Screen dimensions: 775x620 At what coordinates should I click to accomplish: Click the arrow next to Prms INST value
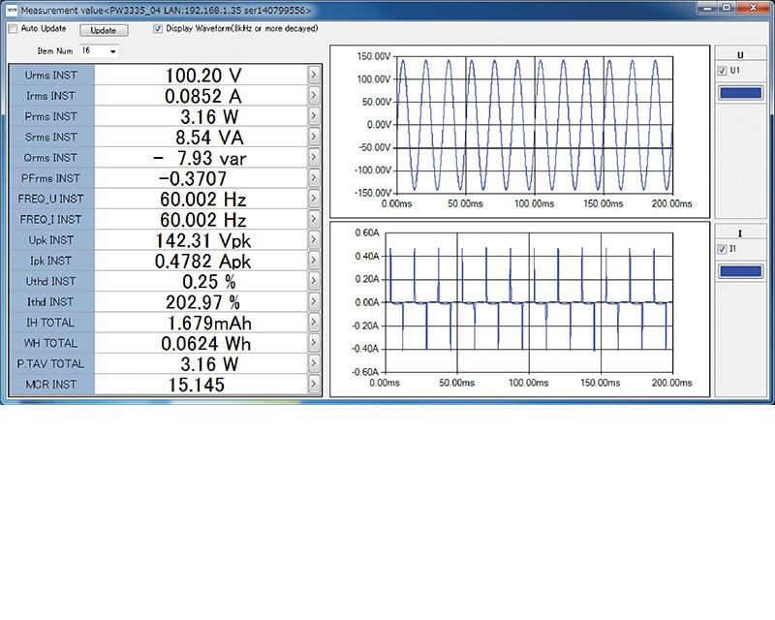point(314,116)
